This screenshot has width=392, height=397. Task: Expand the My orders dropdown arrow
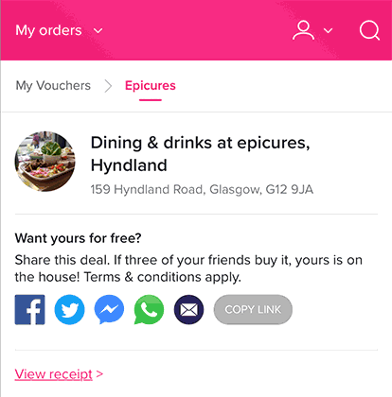tap(98, 31)
